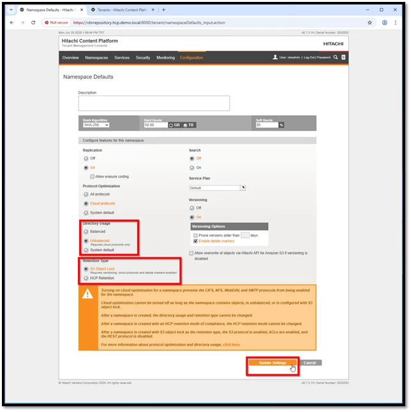Click the Update Settings button
Image resolution: width=411 pixels, height=412 pixels.
coord(273,363)
